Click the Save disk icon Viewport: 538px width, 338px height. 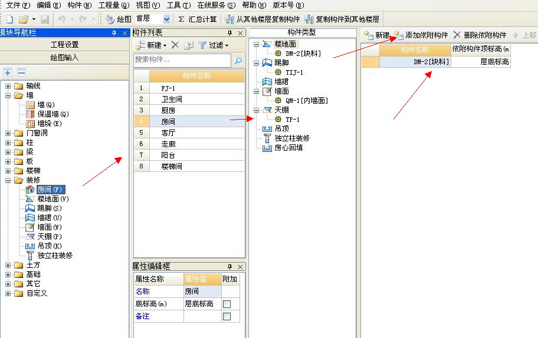tap(45, 19)
